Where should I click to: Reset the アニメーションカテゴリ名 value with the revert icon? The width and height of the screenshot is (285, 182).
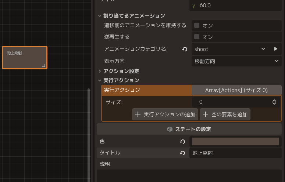click(x=185, y=49)
